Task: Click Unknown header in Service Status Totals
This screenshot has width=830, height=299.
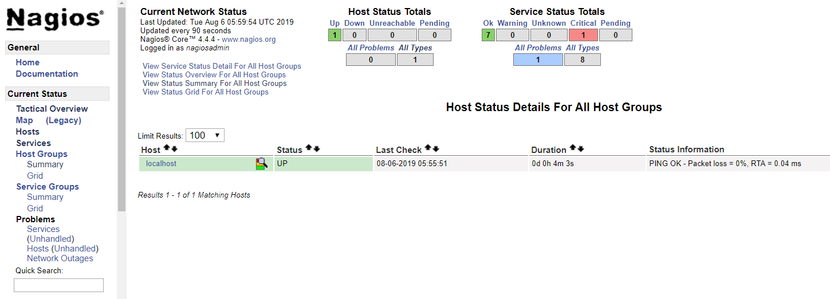Action: [x=549, y=23]
